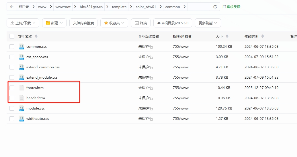
Task: Click the lock icon in css_space.css row
Action: tap(151, 57)
